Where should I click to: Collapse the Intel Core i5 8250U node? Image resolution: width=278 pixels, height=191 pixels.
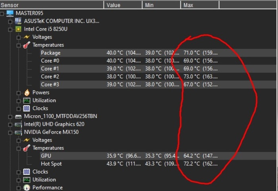pyautogui.click(x=10, y=30)
